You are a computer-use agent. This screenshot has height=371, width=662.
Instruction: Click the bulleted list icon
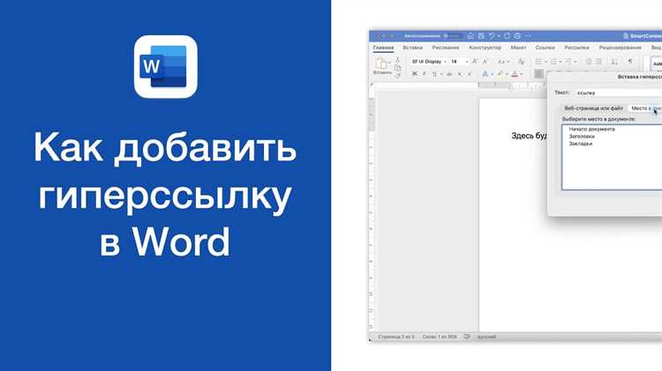pos(538,62)
